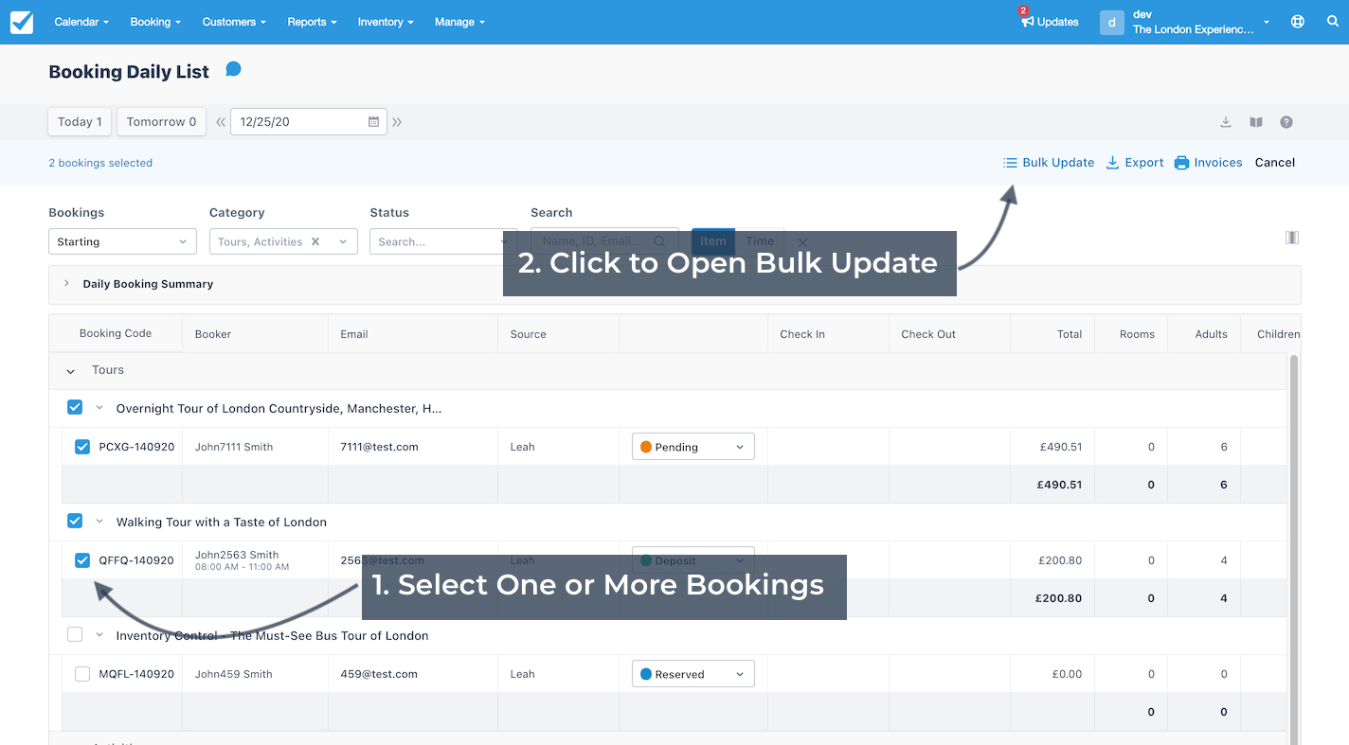The width and height of the screenshot is (1349, 745).
Task: Click email 459@test.com
Action: point(379,674)
